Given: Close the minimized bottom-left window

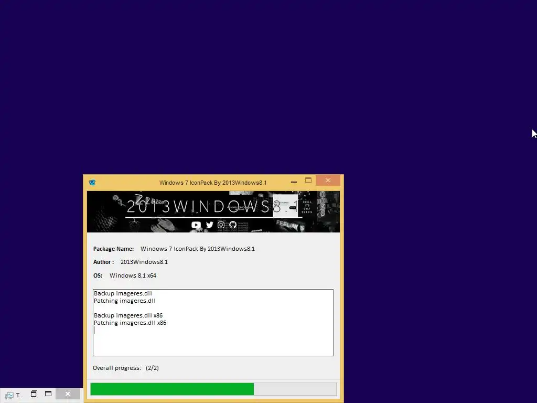Looking at the screenshot, I should pos(68,394).
